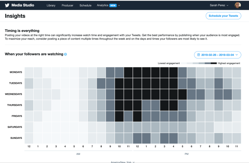Click the Sundays 9 PM heatmap cell
249x163 pixels.
pyautogui.click(x=219, y=138)
